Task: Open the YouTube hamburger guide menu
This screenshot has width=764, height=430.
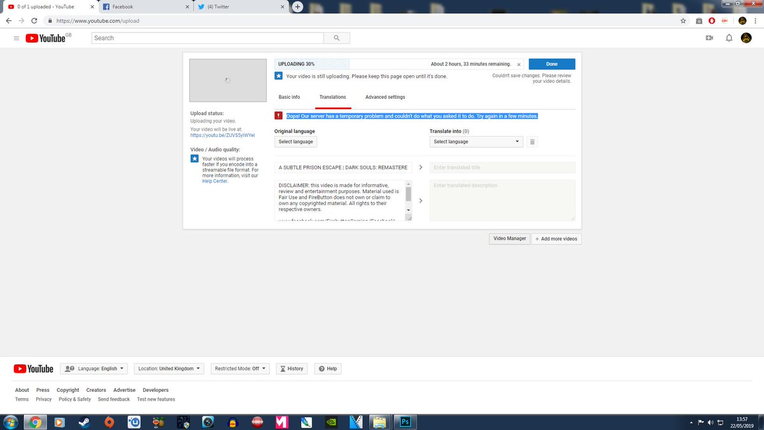Action: [x=17, y=38]
